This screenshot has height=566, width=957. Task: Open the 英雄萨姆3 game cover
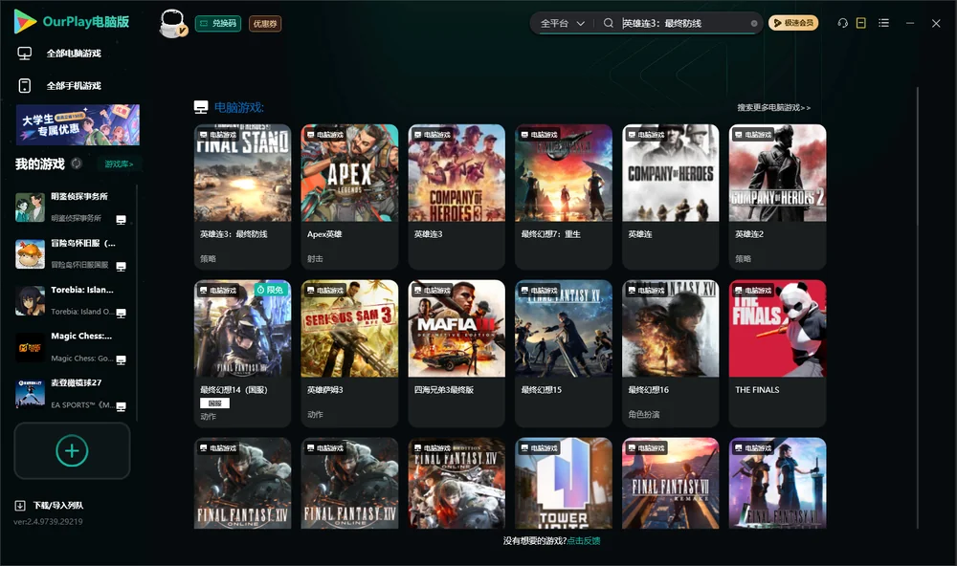pyautogui.click(x=349, y=329)
